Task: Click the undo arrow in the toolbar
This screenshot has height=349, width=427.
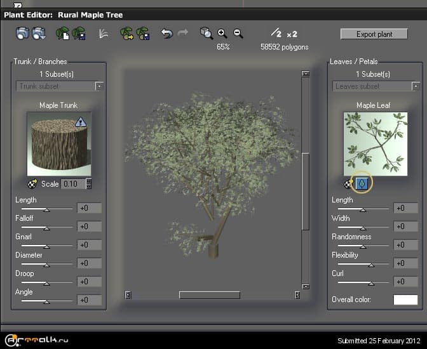Action: [x=166, y=33]
